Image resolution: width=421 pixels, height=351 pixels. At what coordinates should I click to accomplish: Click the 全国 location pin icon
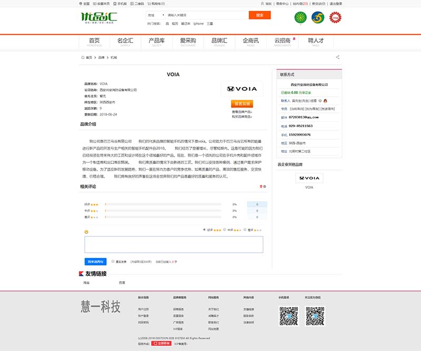point(81,4)
